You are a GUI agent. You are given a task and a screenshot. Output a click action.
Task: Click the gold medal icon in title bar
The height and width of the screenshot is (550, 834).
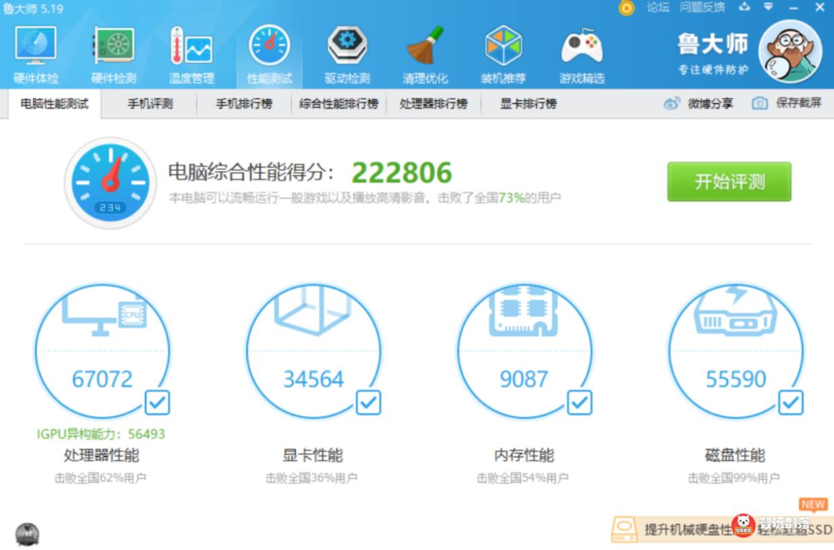point(626,8)
